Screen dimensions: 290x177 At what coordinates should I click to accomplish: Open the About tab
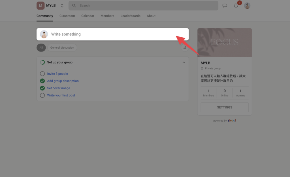click(151, 16)
